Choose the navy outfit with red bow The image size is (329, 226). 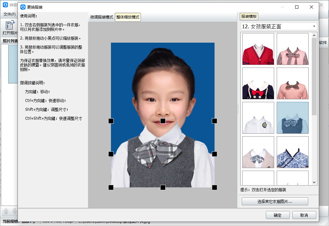pos(258,83)
